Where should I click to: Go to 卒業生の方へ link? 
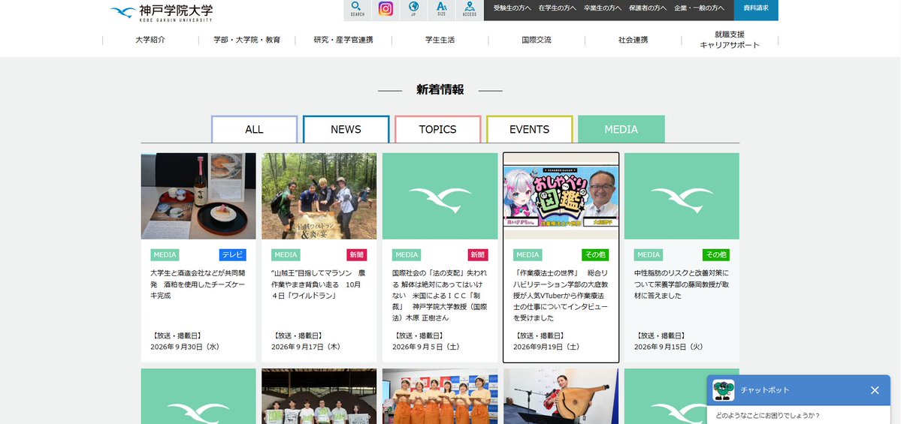click(x=602, y=8)
